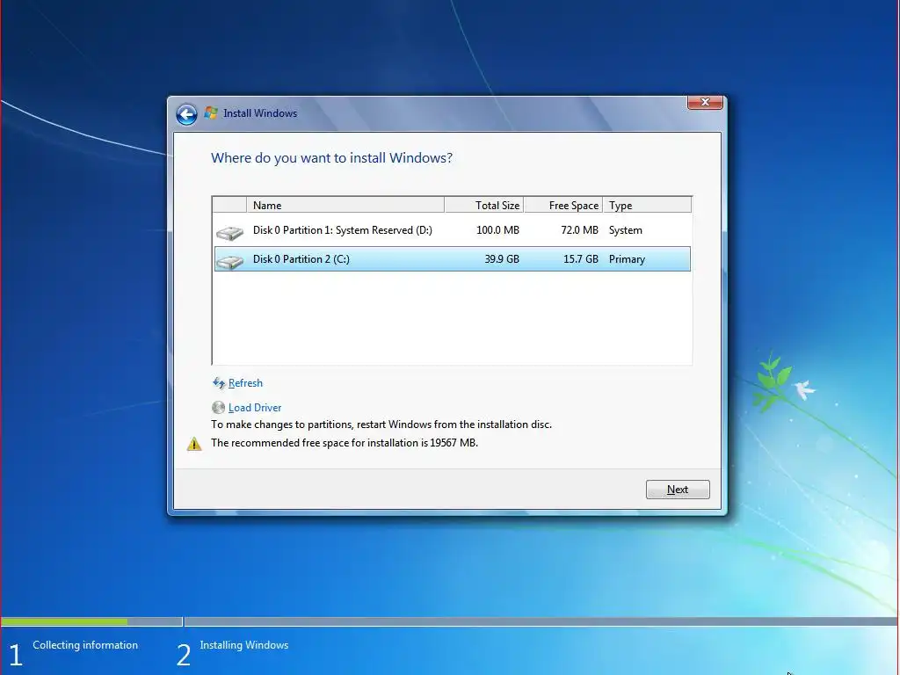Screen dimensions: 900x675
Task: Open the Refresh link
Action: coord(245,383)
